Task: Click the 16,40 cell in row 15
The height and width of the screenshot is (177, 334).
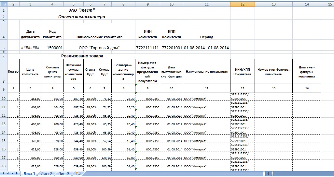Action: 123,139
